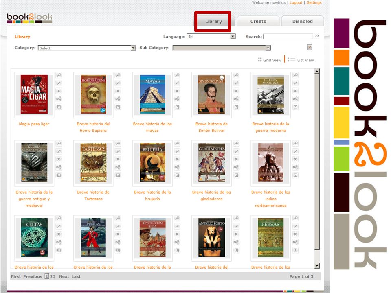
Task: Open the Gladiadores book cover thumbnail
Action: coord(212,162)
